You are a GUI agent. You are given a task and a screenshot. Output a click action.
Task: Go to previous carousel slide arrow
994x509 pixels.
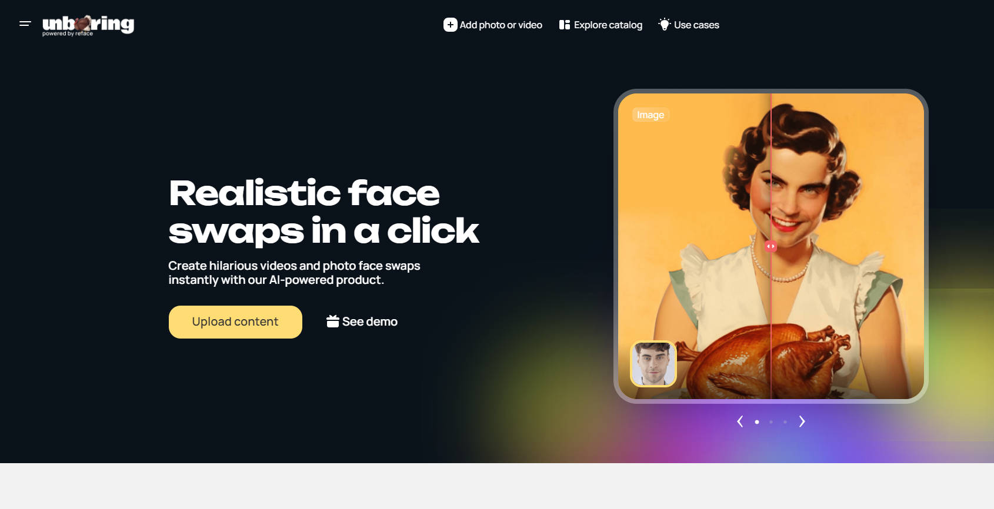click(740, 421)
